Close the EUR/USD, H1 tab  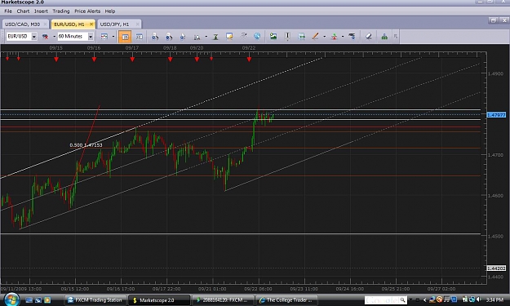(91, 24)
